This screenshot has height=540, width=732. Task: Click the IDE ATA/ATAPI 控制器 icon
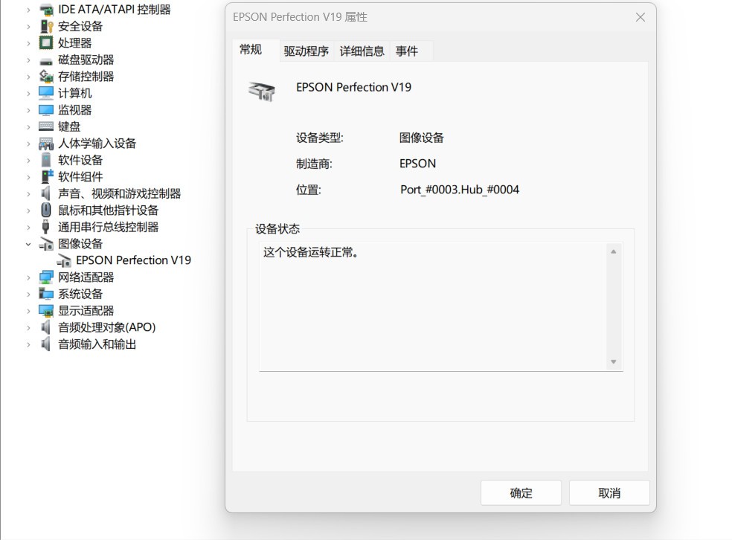pos(46,10)
